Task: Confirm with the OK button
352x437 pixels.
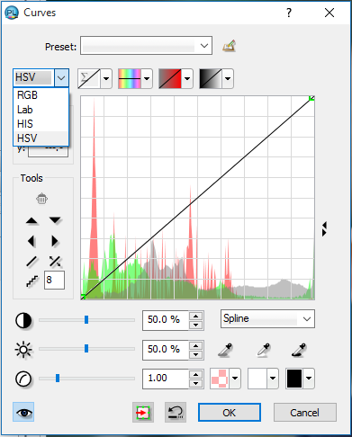Action: pos(230,413)
